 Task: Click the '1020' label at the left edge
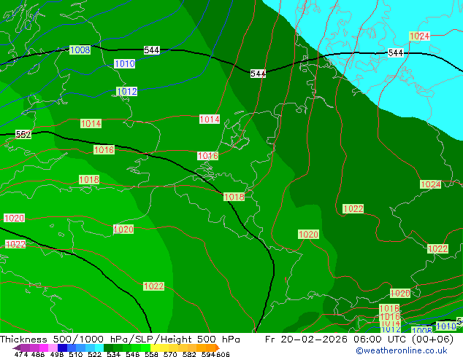click(14, 218)
